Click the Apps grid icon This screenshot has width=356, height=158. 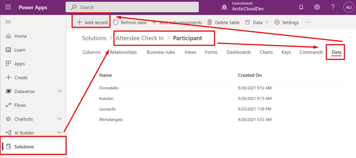[x=8, y=64]
